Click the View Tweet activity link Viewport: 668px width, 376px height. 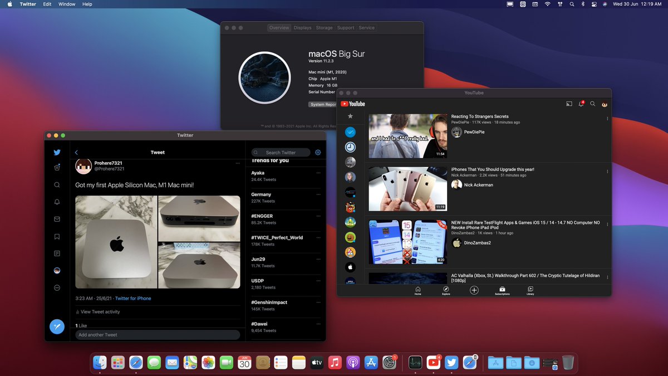100,311
